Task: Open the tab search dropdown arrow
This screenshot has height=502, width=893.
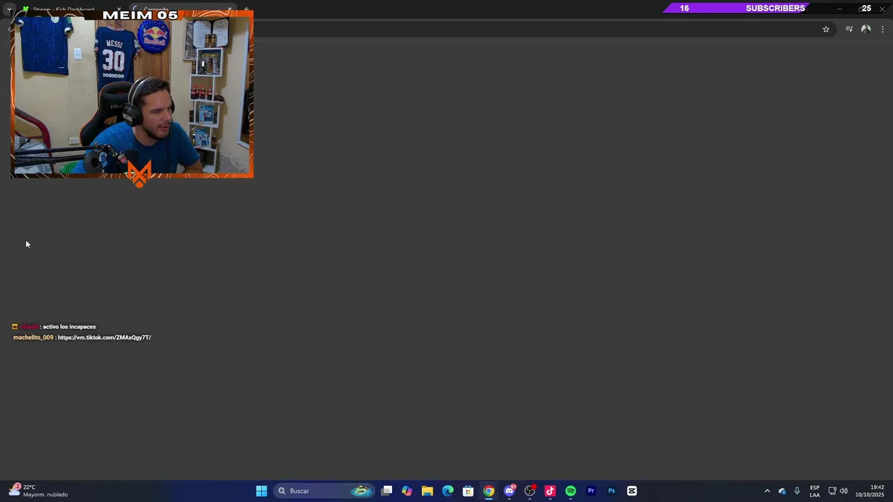Action: (x=9, y=9)
